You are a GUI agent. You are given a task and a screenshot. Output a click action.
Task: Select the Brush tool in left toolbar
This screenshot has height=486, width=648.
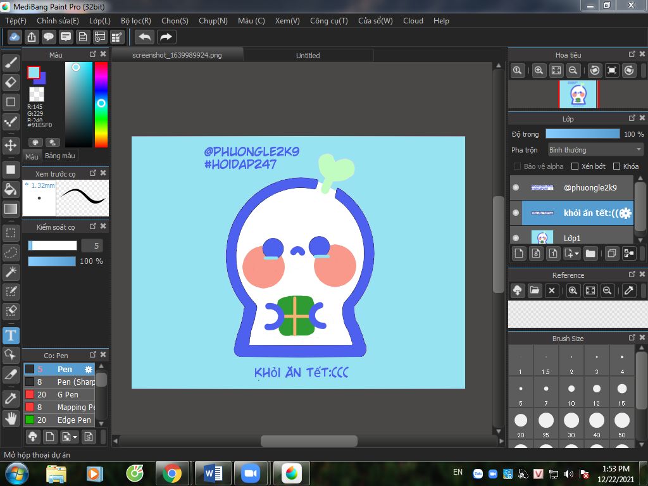pyautogui.click(x=11, y=63)
